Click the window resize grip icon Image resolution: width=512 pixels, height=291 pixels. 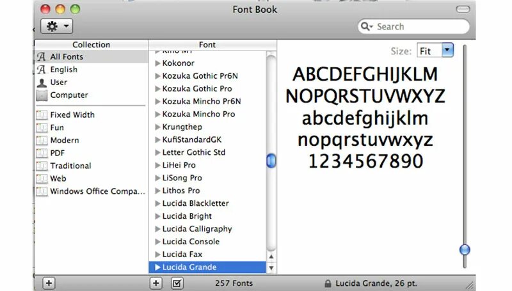pyautogui.click(x=470, y=285)
